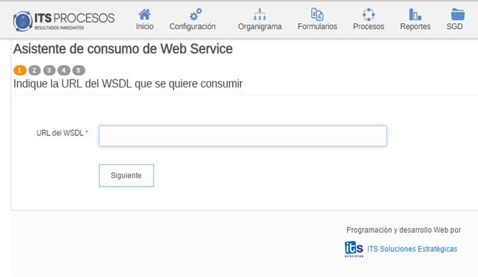This screenshot has width=478, height=277.
Task: Click the ITS PROCESOS brand text
Action: (x=74, y=18)
